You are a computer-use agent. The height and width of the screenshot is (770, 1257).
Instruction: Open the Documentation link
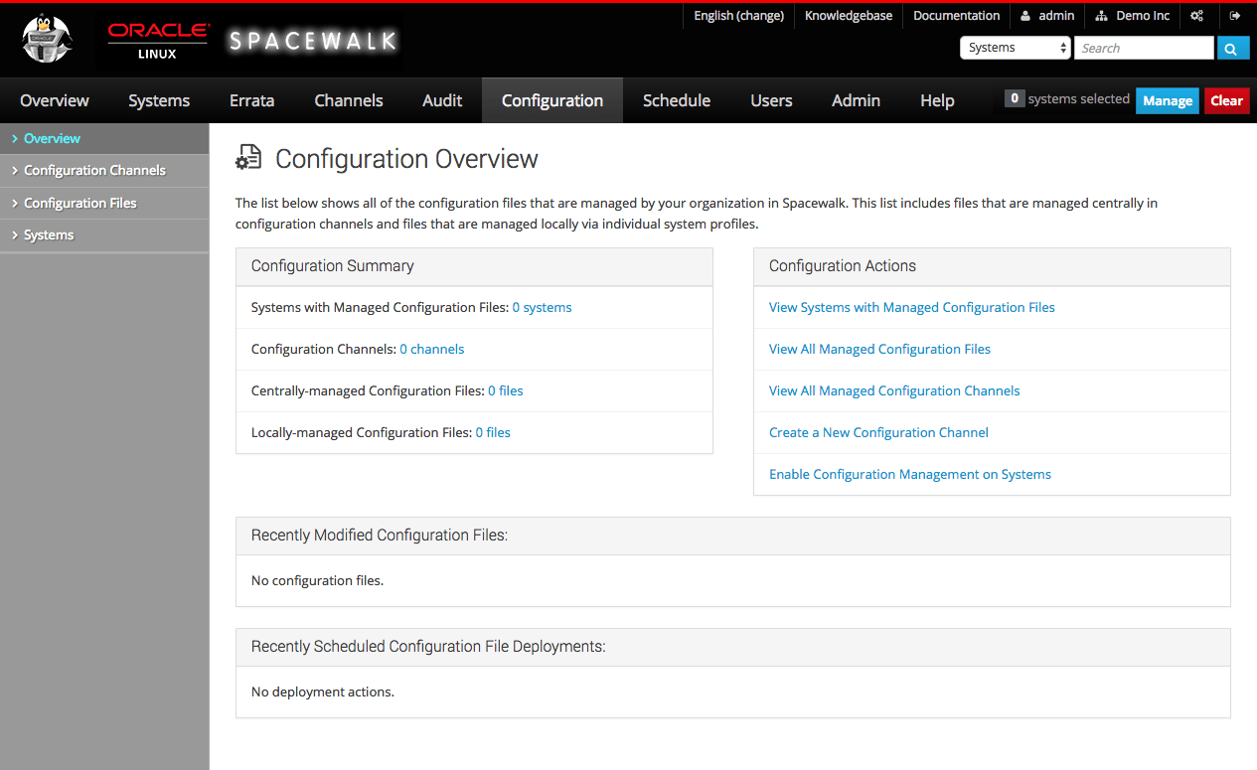click(x=956, y=16)
